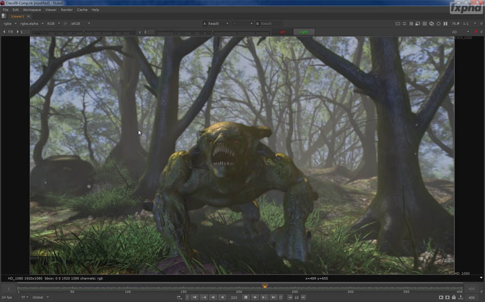Click the in-point marker button
The image size is (485, 302).
point(187,298)
